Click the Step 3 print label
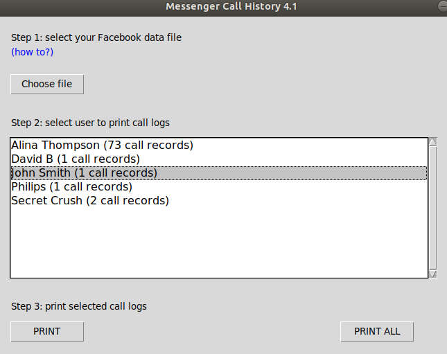The width and height of the screenshot is (447, 354). click(x=79, y=306)
